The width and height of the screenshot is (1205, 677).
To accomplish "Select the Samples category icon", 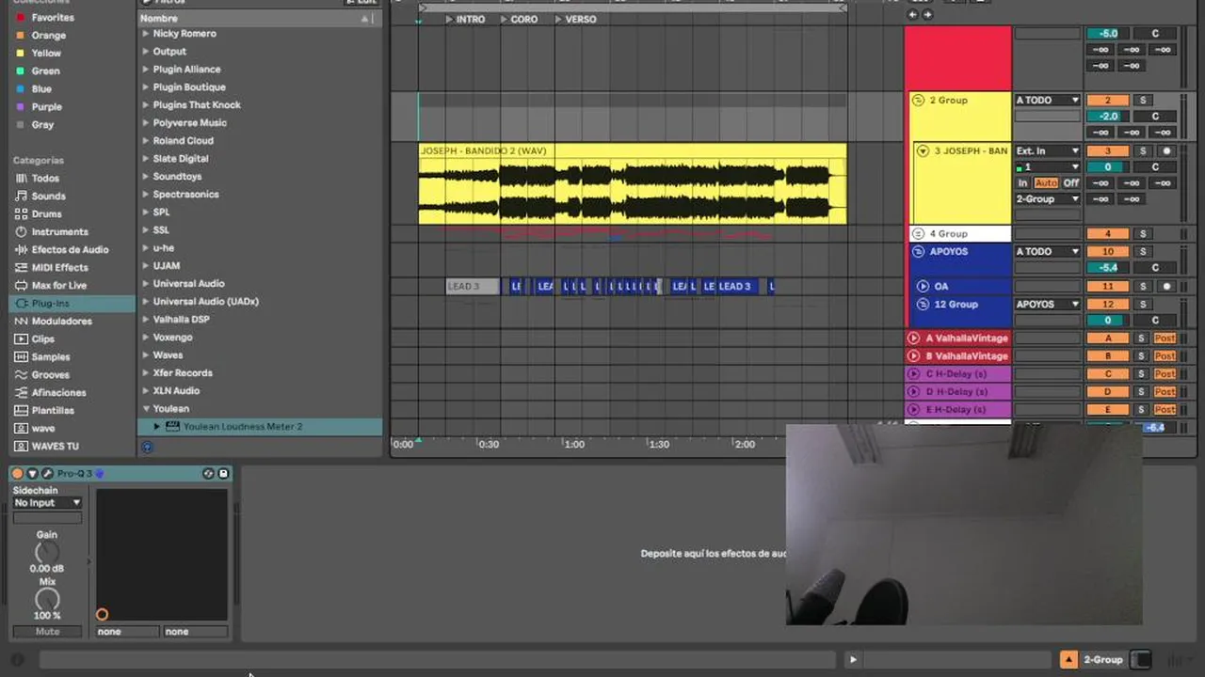I will pyautogui.click(x=21, y=357).
